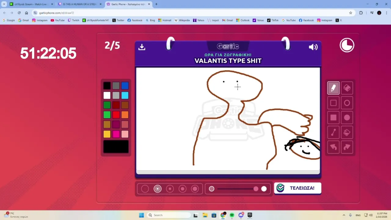391x220 pixels.
Task: Open the browser extensions menu
Action: [361, 13]
